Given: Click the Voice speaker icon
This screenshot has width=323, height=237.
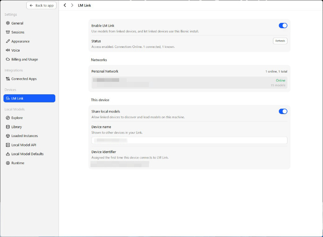Looking at the screenshot, I should (x=8, y=50).
